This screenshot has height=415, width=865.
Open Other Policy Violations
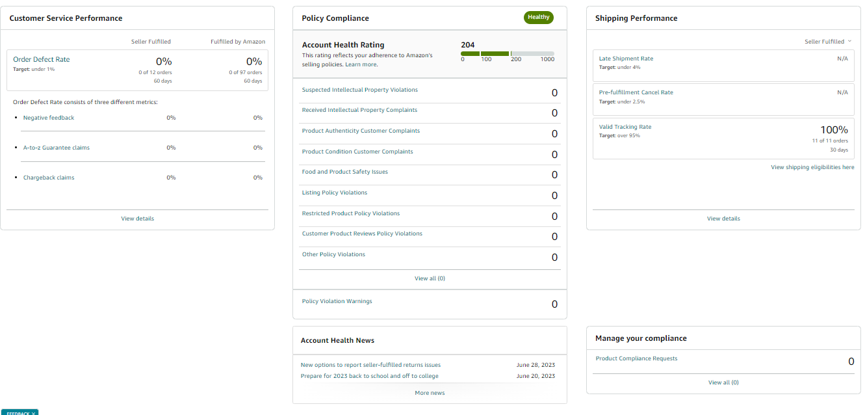pyautogui.click(x=333, y=254)
